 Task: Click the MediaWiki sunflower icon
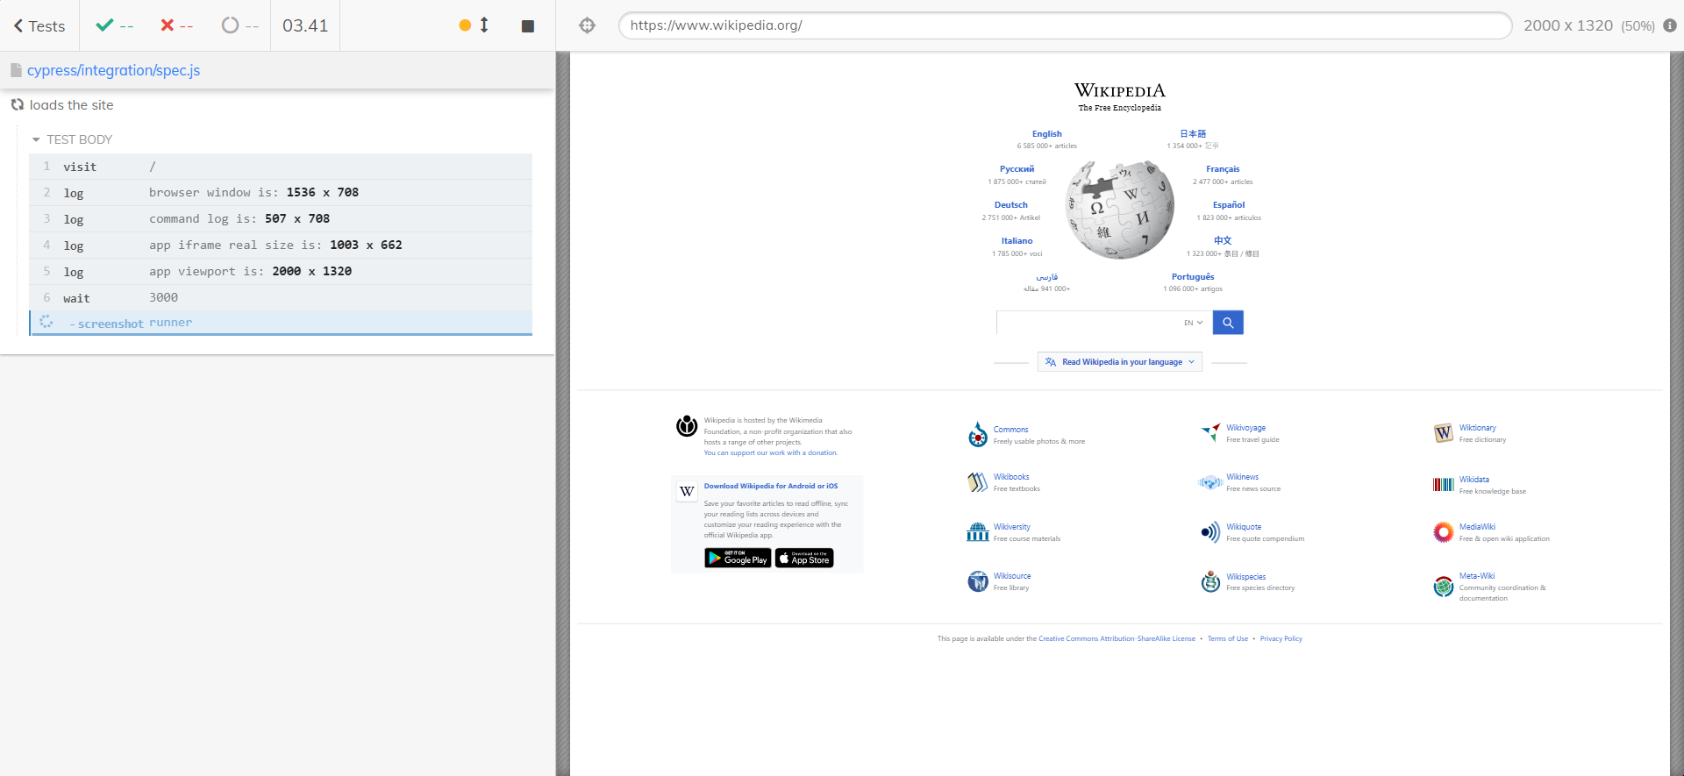point(1444,532)
